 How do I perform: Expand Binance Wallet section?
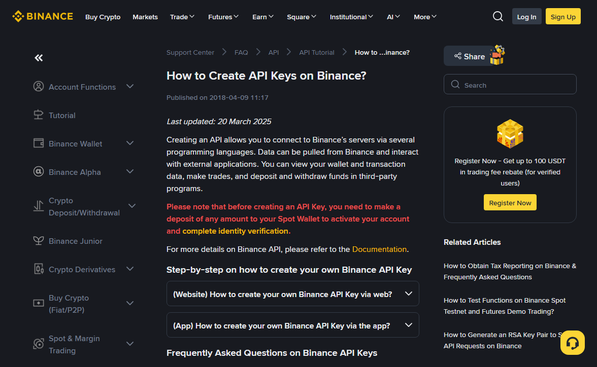pos(130,143)
